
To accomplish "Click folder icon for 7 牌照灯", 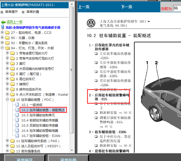I will [12, 84].
